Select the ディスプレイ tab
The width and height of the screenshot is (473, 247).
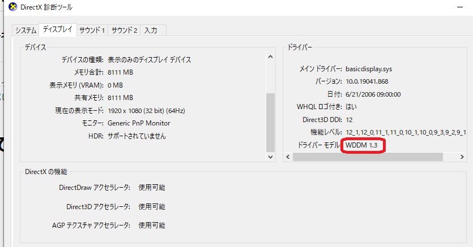(x=58, y=29)
